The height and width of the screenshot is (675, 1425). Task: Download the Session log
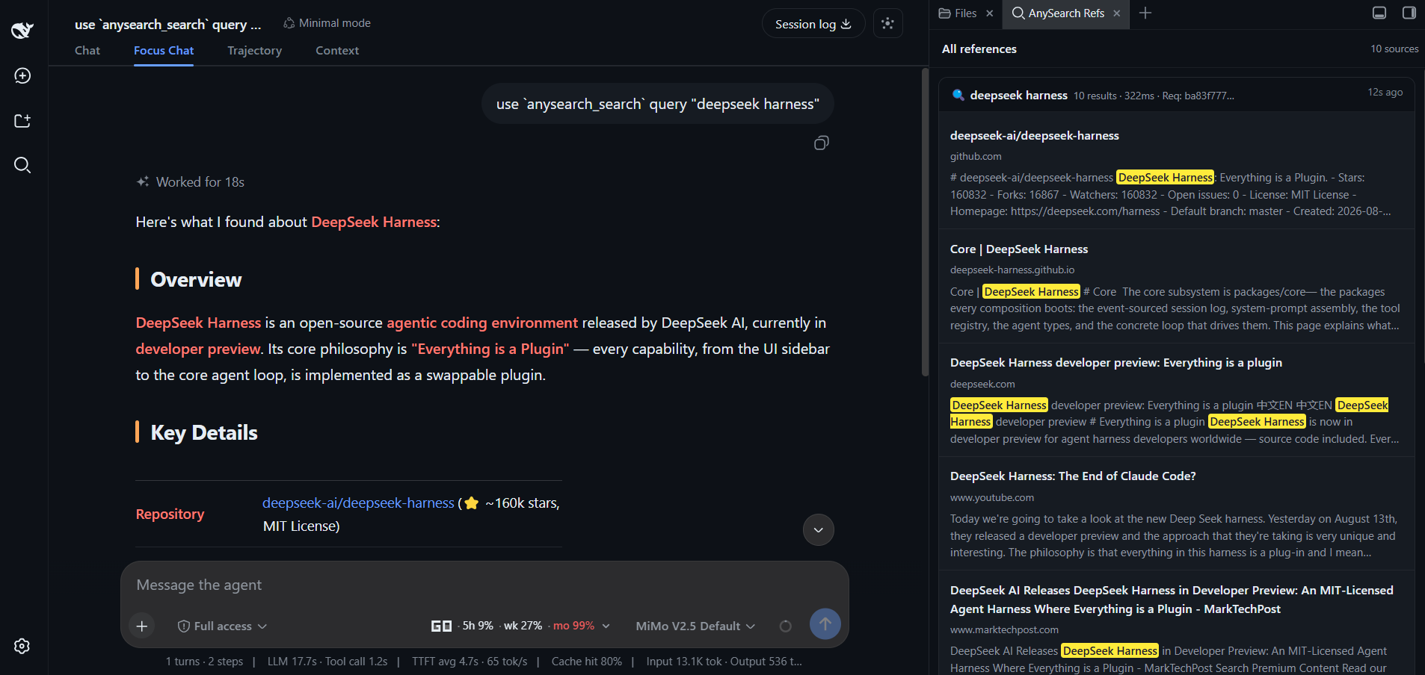point(813,24)
